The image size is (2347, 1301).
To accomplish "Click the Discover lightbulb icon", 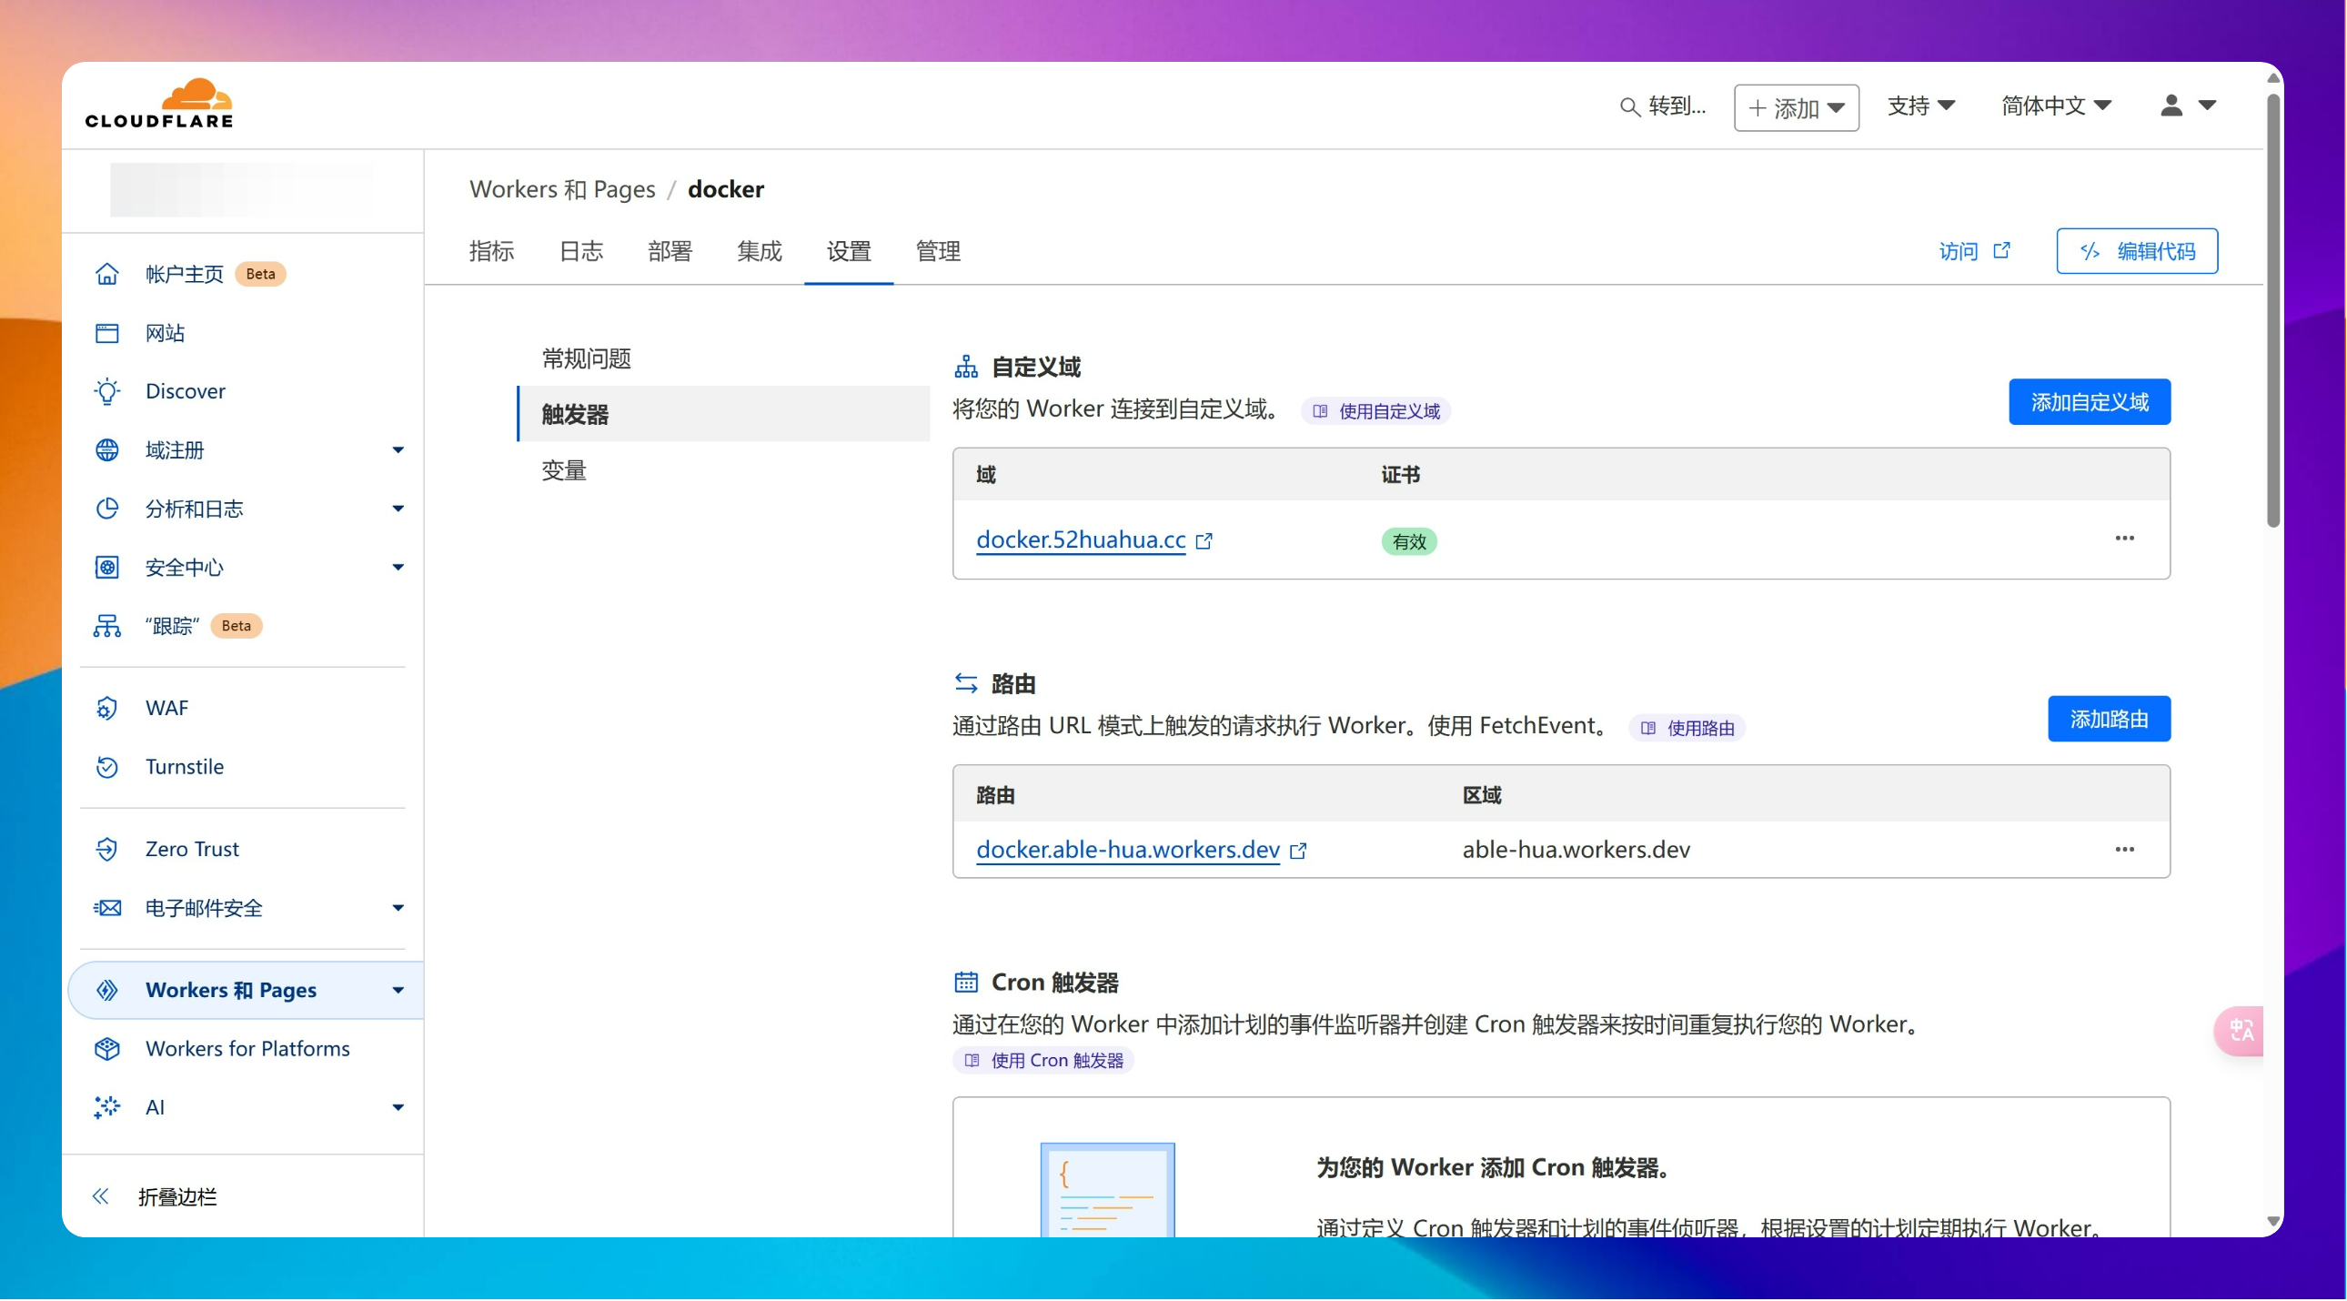I will (x=106, y=392).
